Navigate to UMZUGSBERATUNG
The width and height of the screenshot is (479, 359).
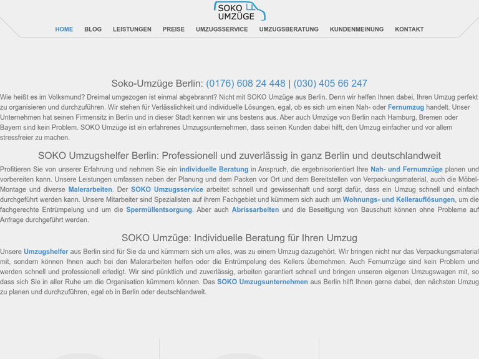point(289,29)
